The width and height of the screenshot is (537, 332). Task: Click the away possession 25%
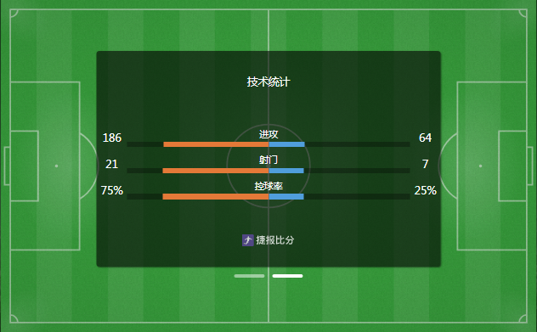[426, 191]
